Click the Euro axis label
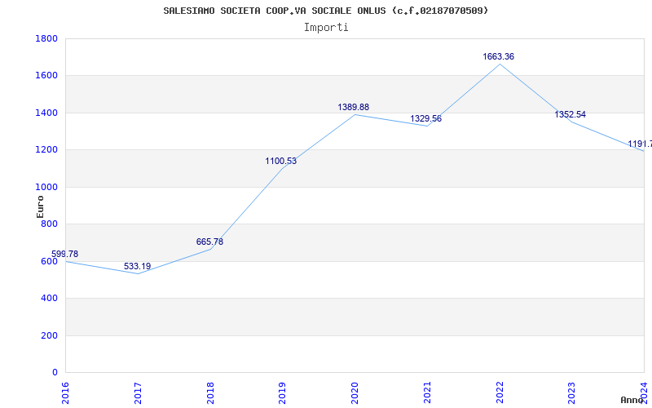This screenshot has width=652, height=408. coord(40,207)
